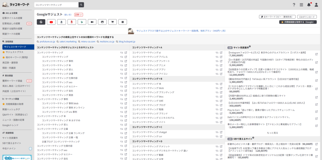The width and height of the screenshot is (322, 160).
Task: Open Googleトレンド in sidebar
Action: 10,125
